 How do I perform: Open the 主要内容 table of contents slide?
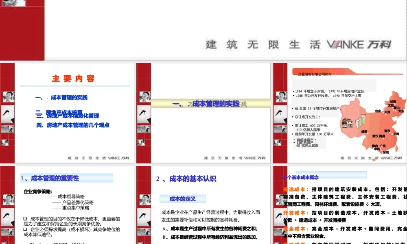(67, 113)
